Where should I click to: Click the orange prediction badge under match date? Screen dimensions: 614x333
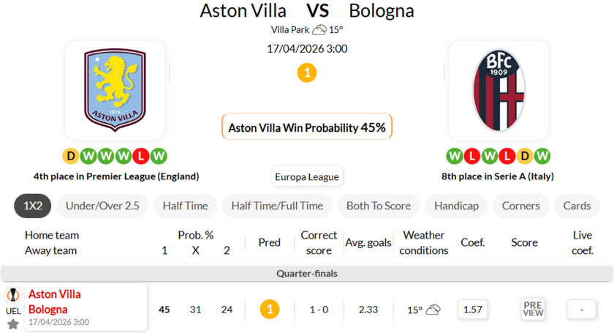pyautogui.click(x=307, y=73)
